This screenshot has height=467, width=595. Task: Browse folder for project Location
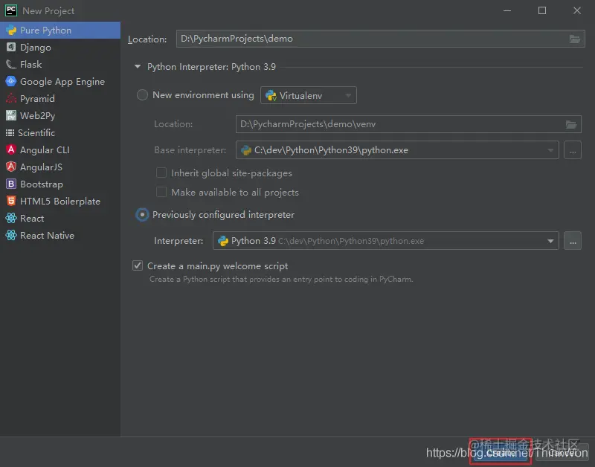point(574,39)
